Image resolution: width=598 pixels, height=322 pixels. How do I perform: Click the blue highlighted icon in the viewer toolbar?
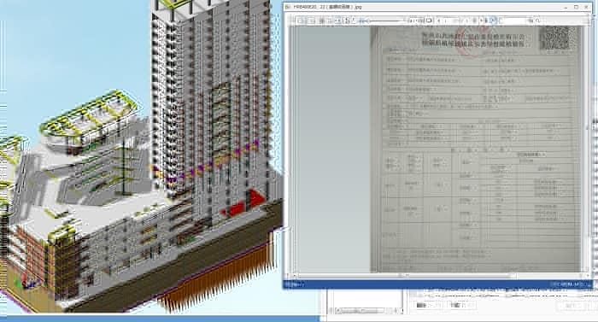[x=492, y=20]
